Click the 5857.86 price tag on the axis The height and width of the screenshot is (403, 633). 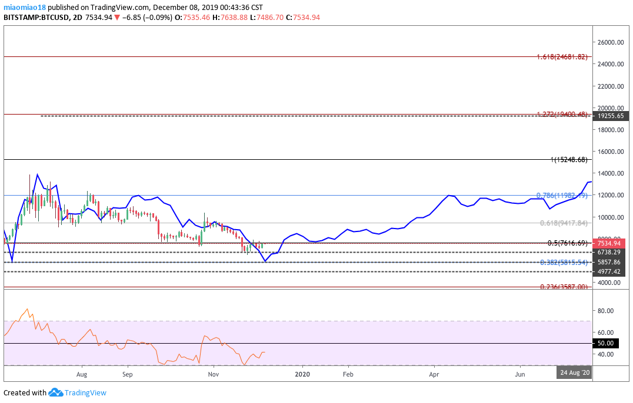pyautogui.click(x=609, y=262)
